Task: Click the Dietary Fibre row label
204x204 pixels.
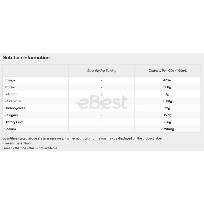Action: (14, 122)
